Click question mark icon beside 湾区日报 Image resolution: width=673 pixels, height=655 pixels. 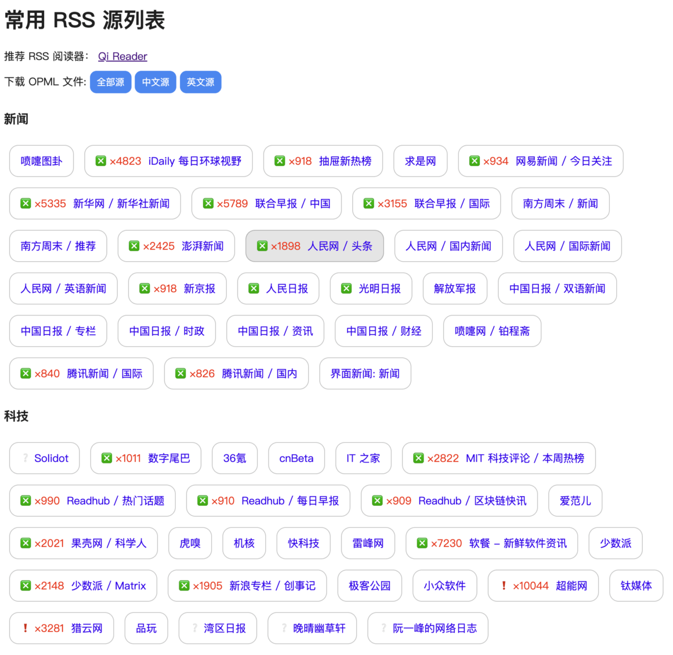[x=195, y=628]
